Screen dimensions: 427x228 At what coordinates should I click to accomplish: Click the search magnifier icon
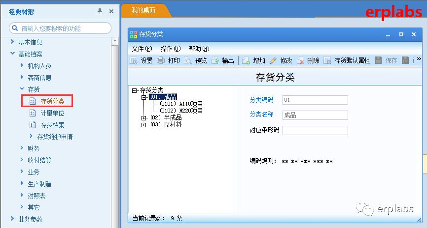(15, 28)
